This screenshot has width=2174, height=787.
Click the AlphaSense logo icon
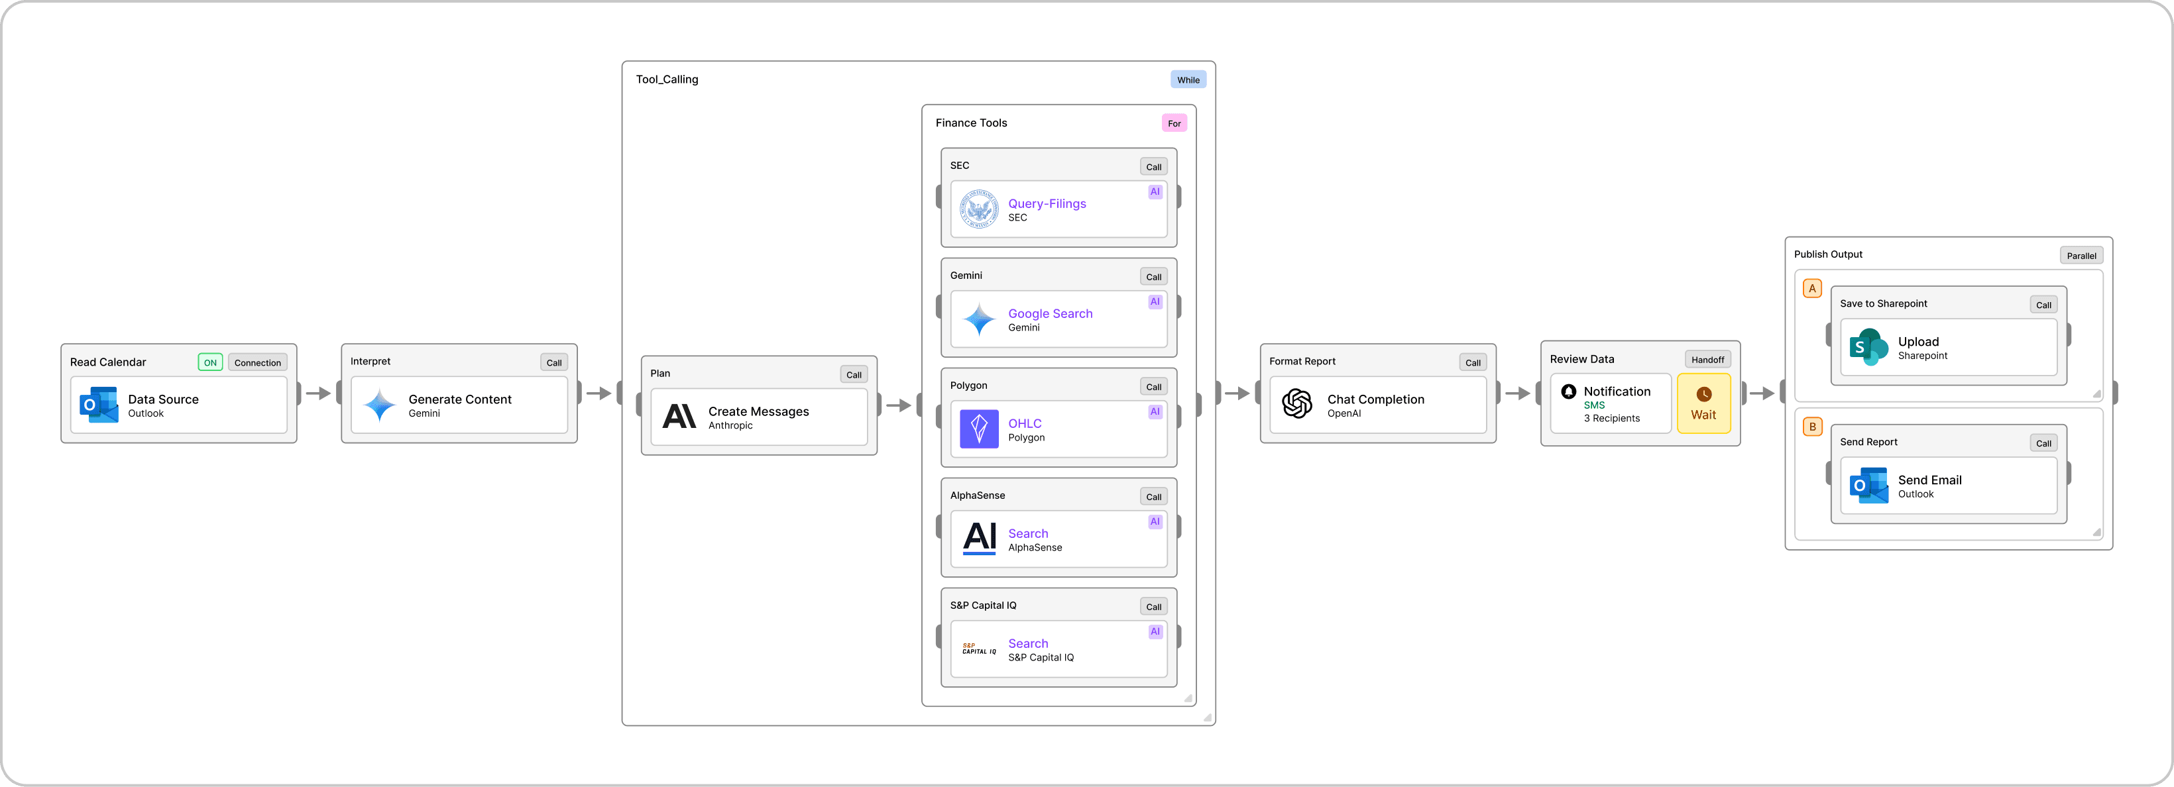point(979,538)
